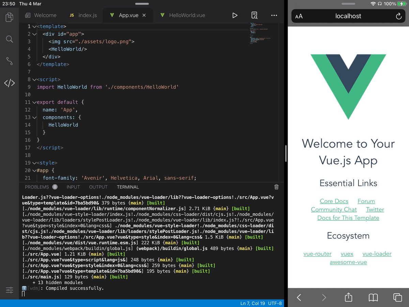
Task: Open the more actions ellipsis menu
Action: [x=274, y=15]
